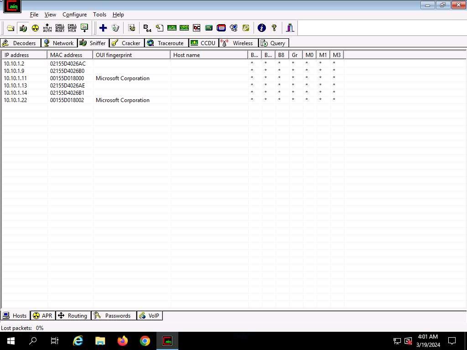Open the Base64 decoder tool icon
This screenshot has width=467, height=350.
[x=147, y=28]
